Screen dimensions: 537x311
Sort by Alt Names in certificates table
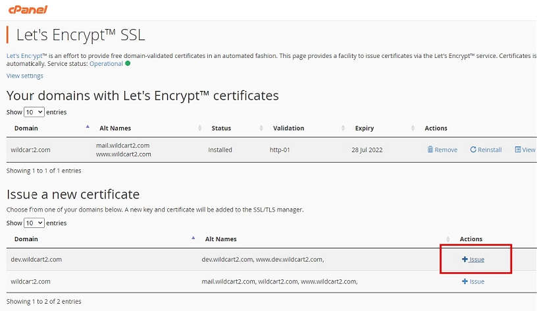point(199,128)
